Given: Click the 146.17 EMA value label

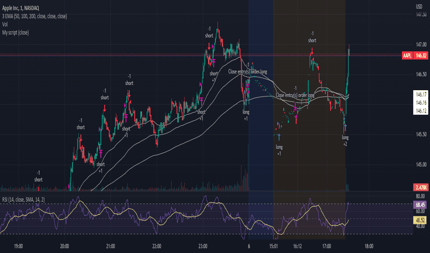Looking at the screenshot, I should coord(421,95).
